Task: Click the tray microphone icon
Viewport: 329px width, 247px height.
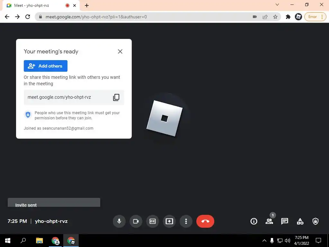Action: point(272,241)
